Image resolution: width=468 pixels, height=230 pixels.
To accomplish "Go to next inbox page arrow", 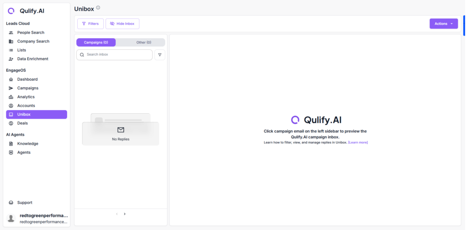I will (x=125, y=214).
